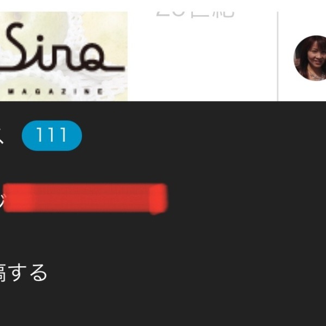Click the vertical divider beside the avatar
Screen dimensions: 326x326
278,56
